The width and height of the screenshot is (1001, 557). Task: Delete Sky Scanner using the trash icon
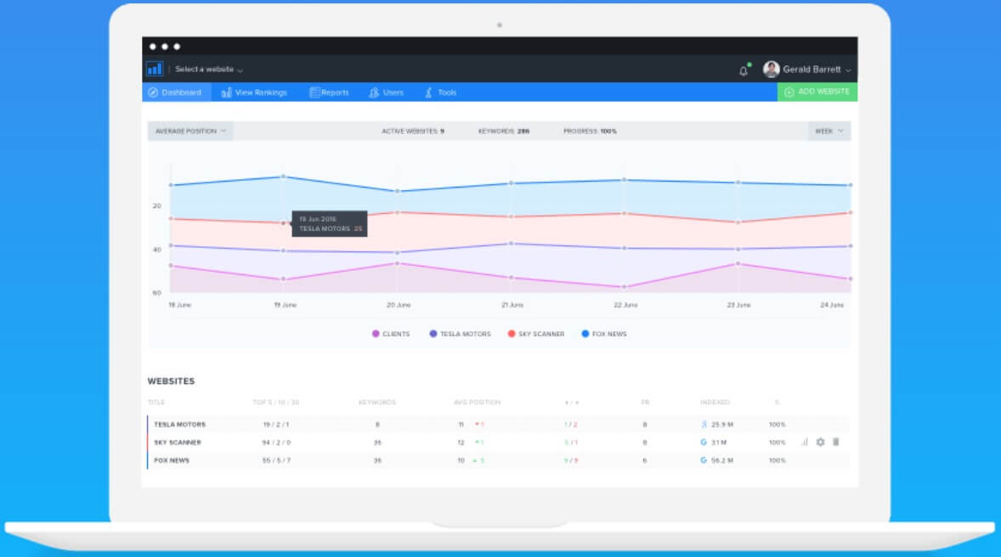pos(835,442)
